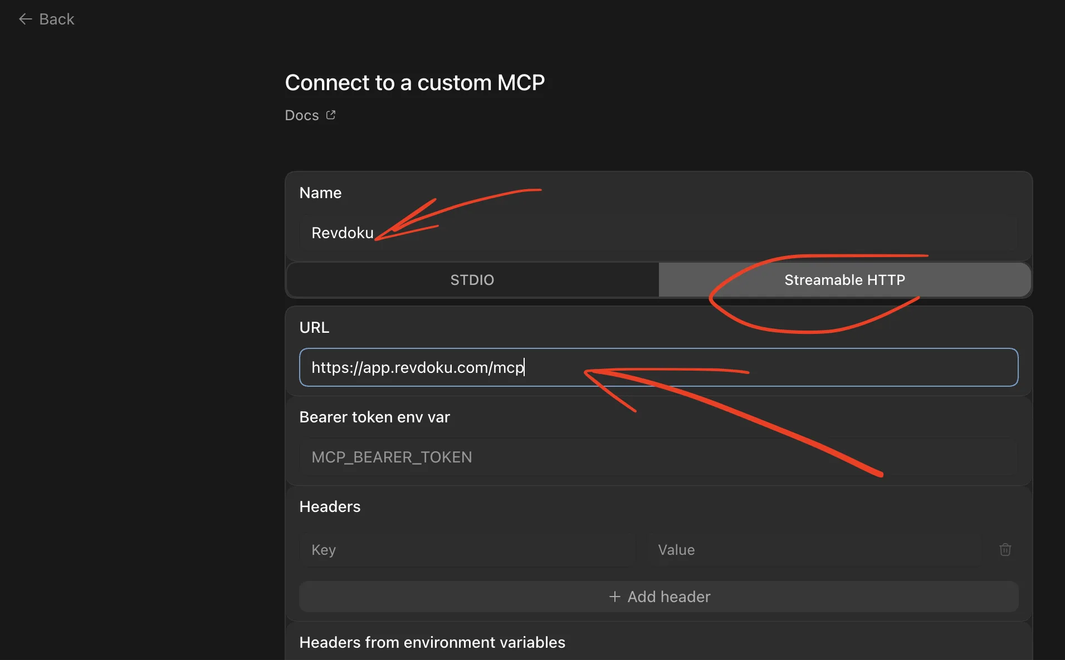The width and height of the screenshot is (1065, 660).
Task: Click the 'Headers' section label
Action: coord(330,507)
